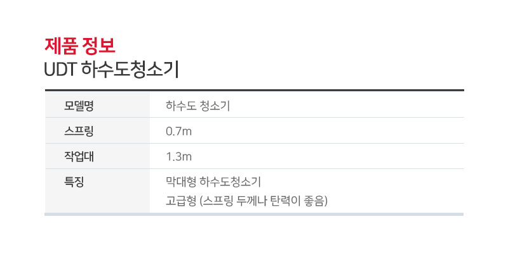Select the '작업대' label cell

97,156
